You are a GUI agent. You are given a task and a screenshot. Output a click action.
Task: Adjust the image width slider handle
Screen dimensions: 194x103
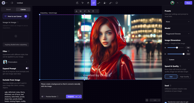(x=177, y=48)
